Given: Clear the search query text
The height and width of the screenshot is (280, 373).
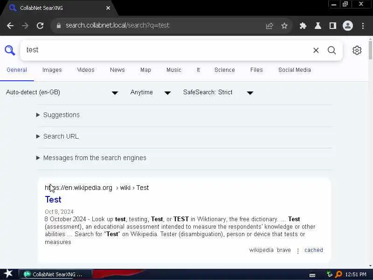Looking at the screenshot, I should tap(316, 50).
